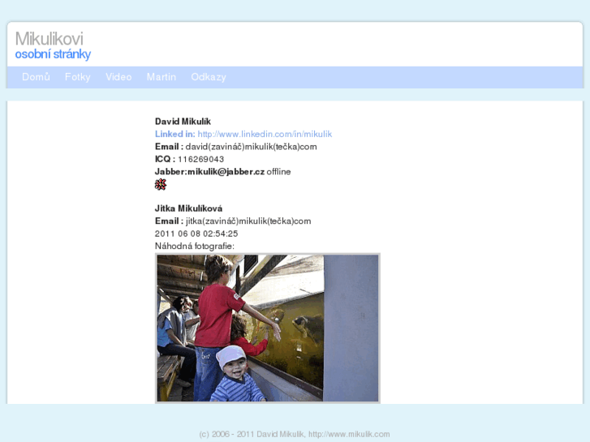Click the Jitka Mikulíková heading
The height and width of the screenshot is (442, 590).
coord(188,208)
